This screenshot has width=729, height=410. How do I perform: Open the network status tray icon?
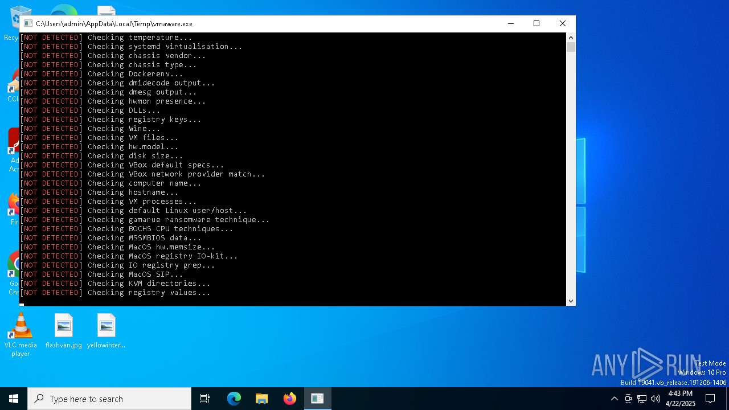tap(642, 399)
